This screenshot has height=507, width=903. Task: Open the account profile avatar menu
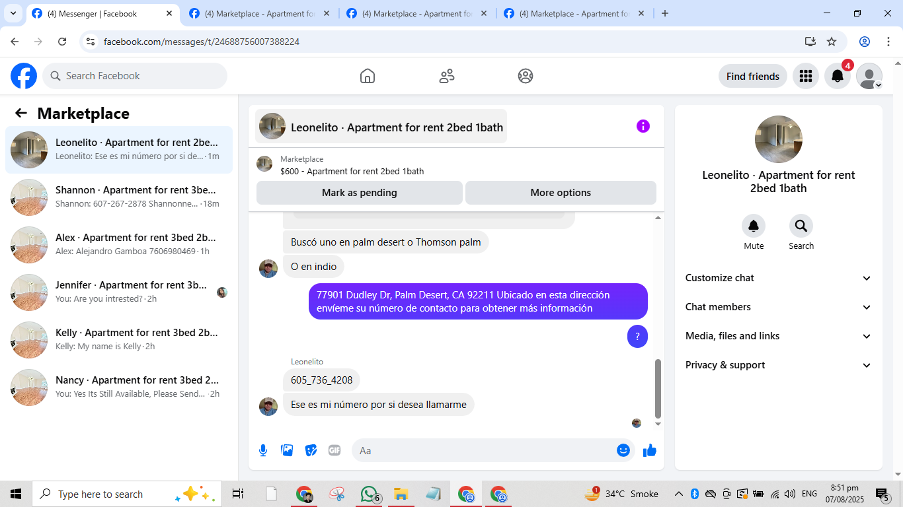click(869, 76)
